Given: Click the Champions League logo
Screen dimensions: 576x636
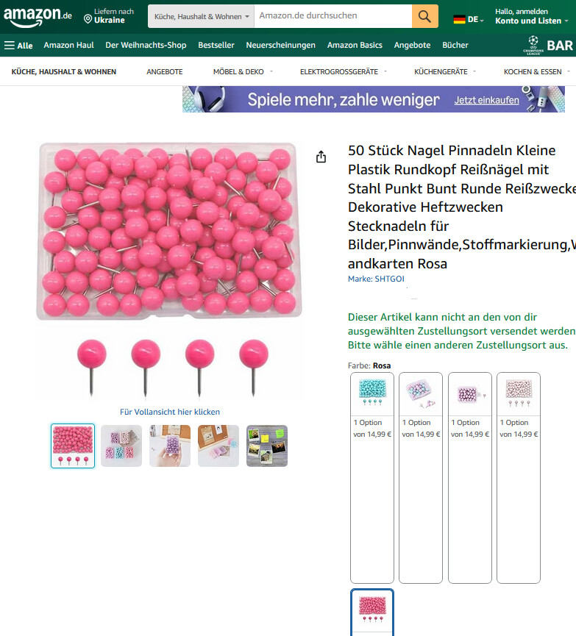Looking at the screenshot, I should tap(533, 46).
